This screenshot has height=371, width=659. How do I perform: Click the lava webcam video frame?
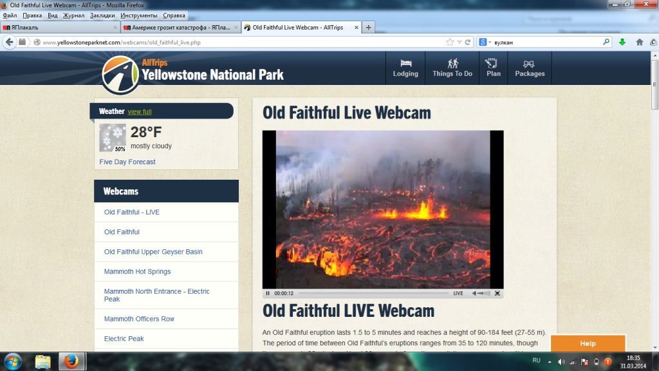(383, 209)
